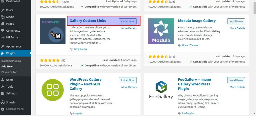Image resolution: width=256 pixels, height=116 pixels.
Task: Click the Appearance paintbrush icon
Action: click(2, 47)
